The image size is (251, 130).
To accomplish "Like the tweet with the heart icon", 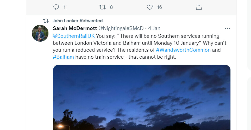I will click(149, 7).
